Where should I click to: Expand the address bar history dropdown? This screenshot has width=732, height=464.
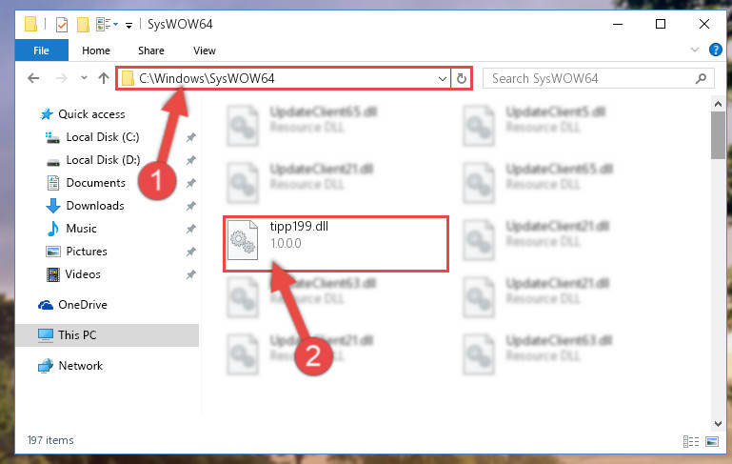coord(442,78)
